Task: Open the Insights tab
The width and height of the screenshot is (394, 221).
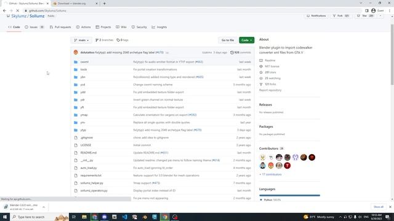Action: tap(159, 27)
